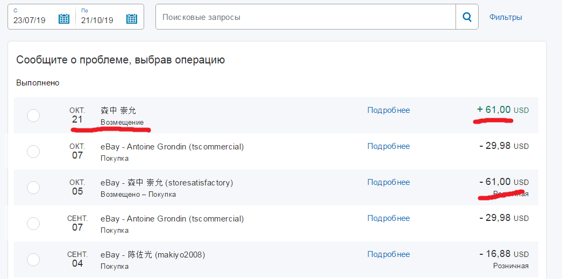The height and width of the screenshot is (279, 562).
Task: Open Подробнее for storesatisfactory transaction
Action: pyautogui.click(x=388, y=182)
